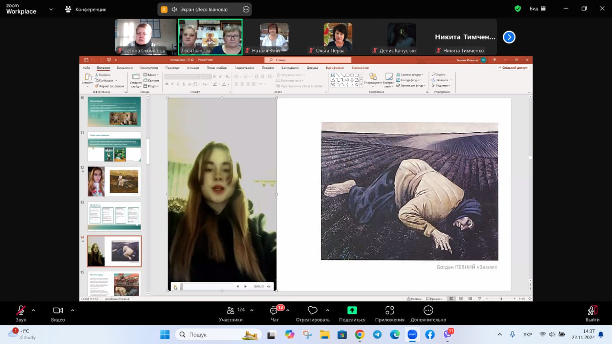Show next participants with blue arrow
The width and height of the screenshot is (612, 344).
tap(509, 37)
